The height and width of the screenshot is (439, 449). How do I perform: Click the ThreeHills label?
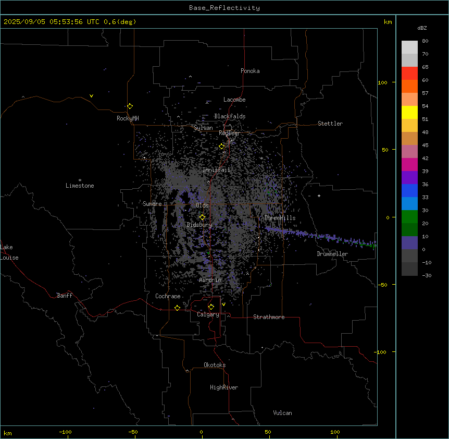280,218
